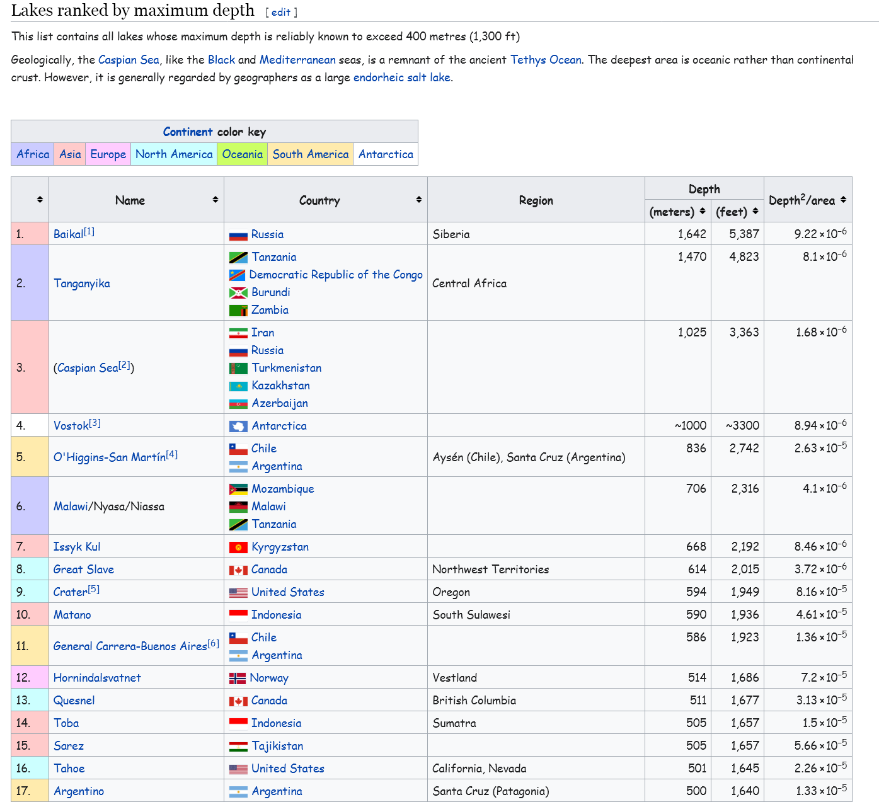
Task: Click the Burundi flag icon
Action: point(238,293)
